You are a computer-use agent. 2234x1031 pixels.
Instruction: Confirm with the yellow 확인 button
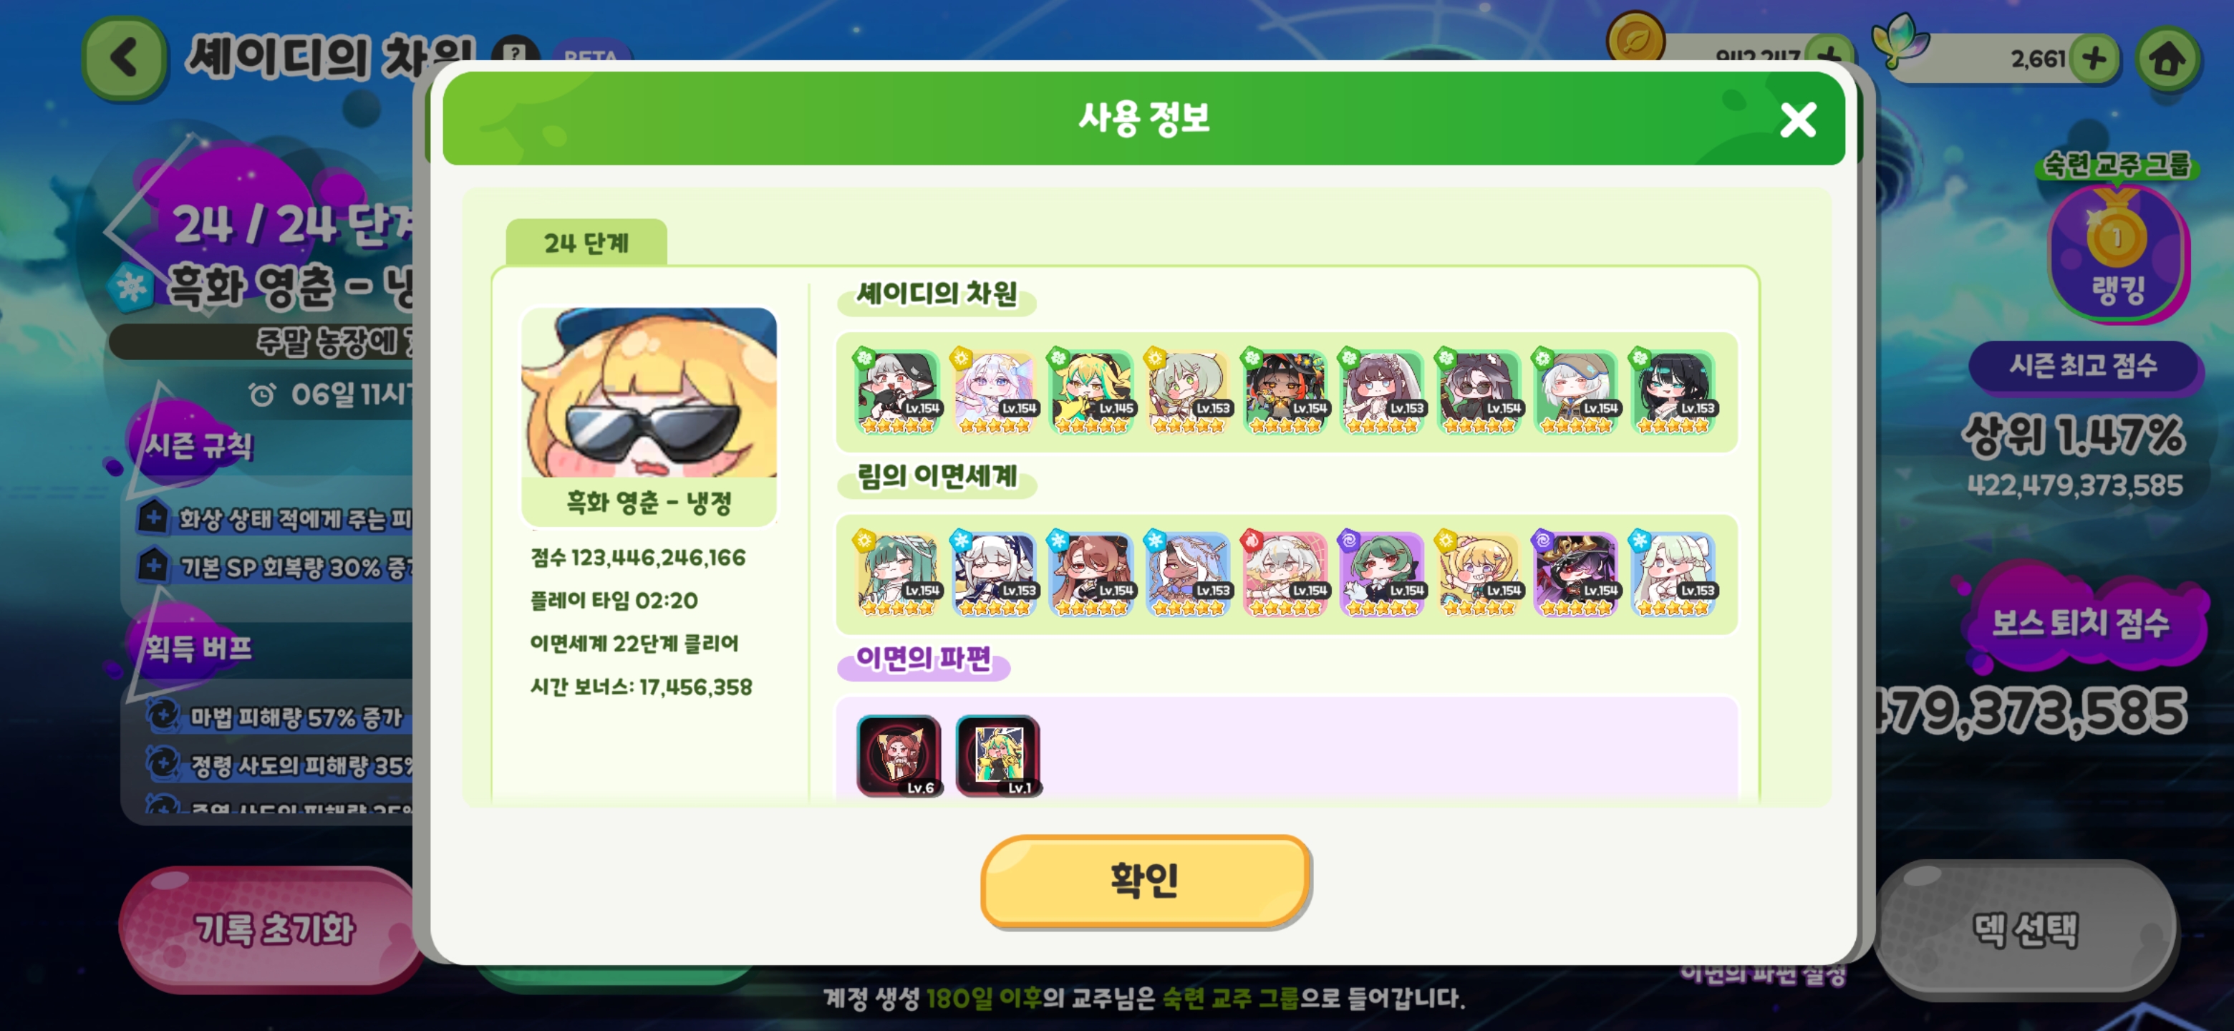[x=1144, y=880]
